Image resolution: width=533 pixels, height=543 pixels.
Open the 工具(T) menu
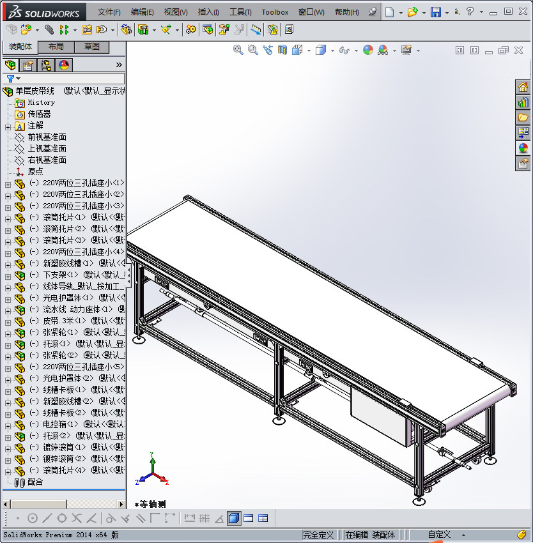coord(240,12)
